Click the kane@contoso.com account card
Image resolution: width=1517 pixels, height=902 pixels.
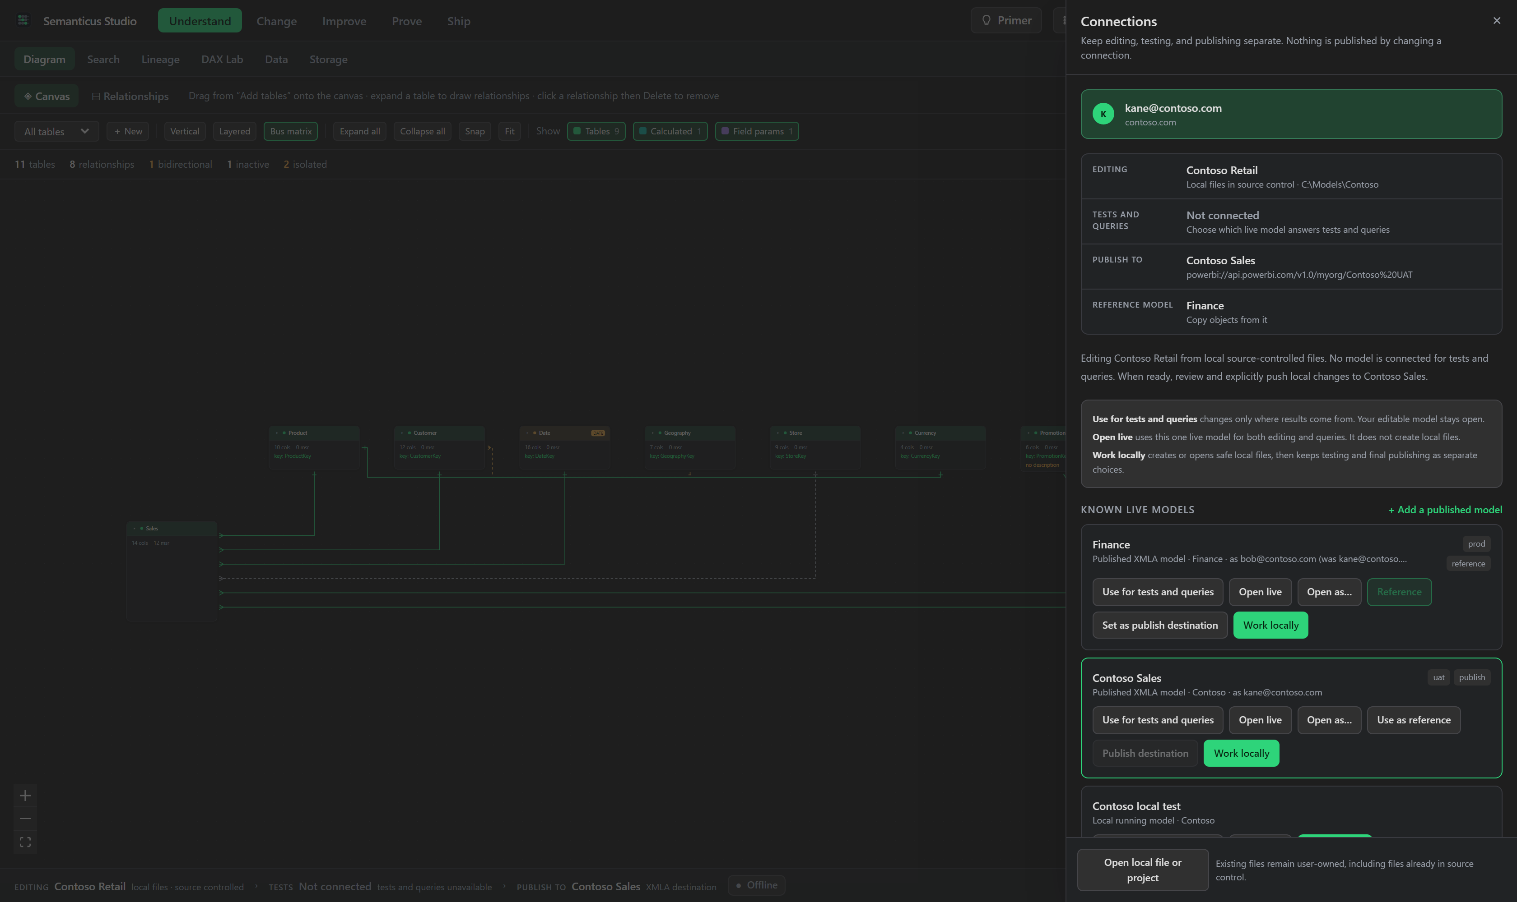(1291, 114)
